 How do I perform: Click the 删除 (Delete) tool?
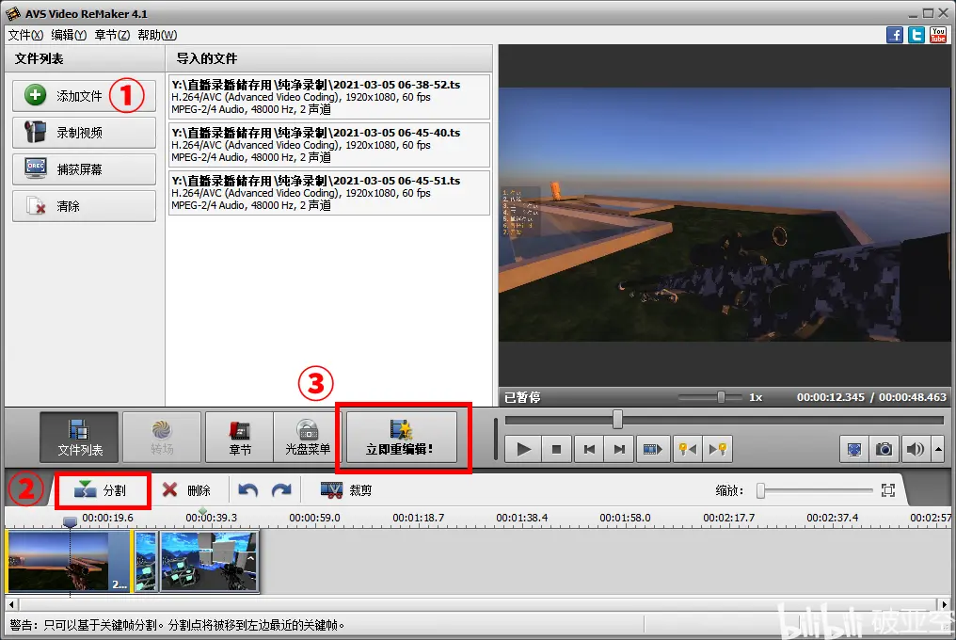(186, 490)
